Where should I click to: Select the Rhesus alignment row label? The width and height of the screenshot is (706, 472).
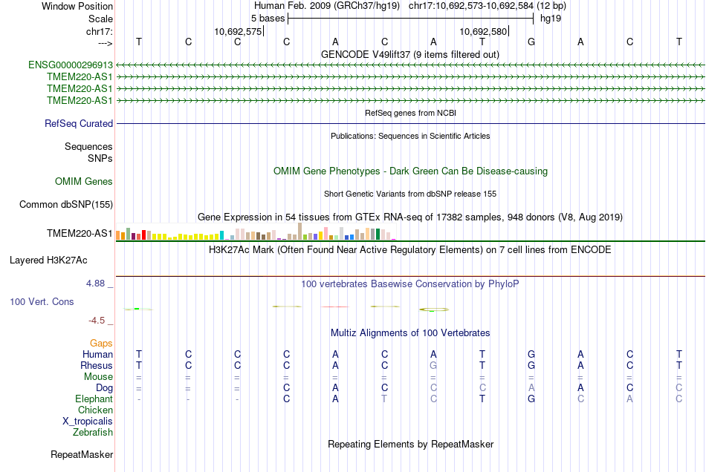(x=97, y=365)
